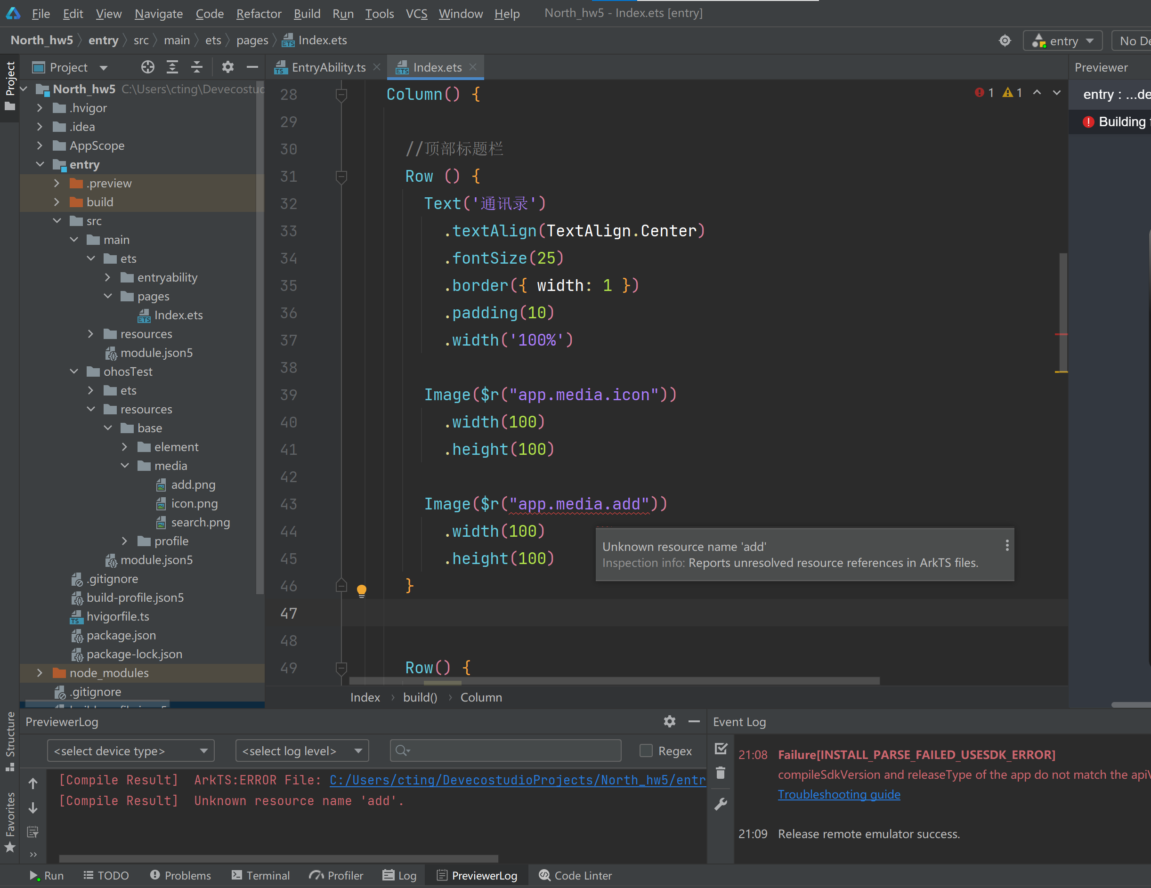Open the entry run configuration dropdown

1063,40
